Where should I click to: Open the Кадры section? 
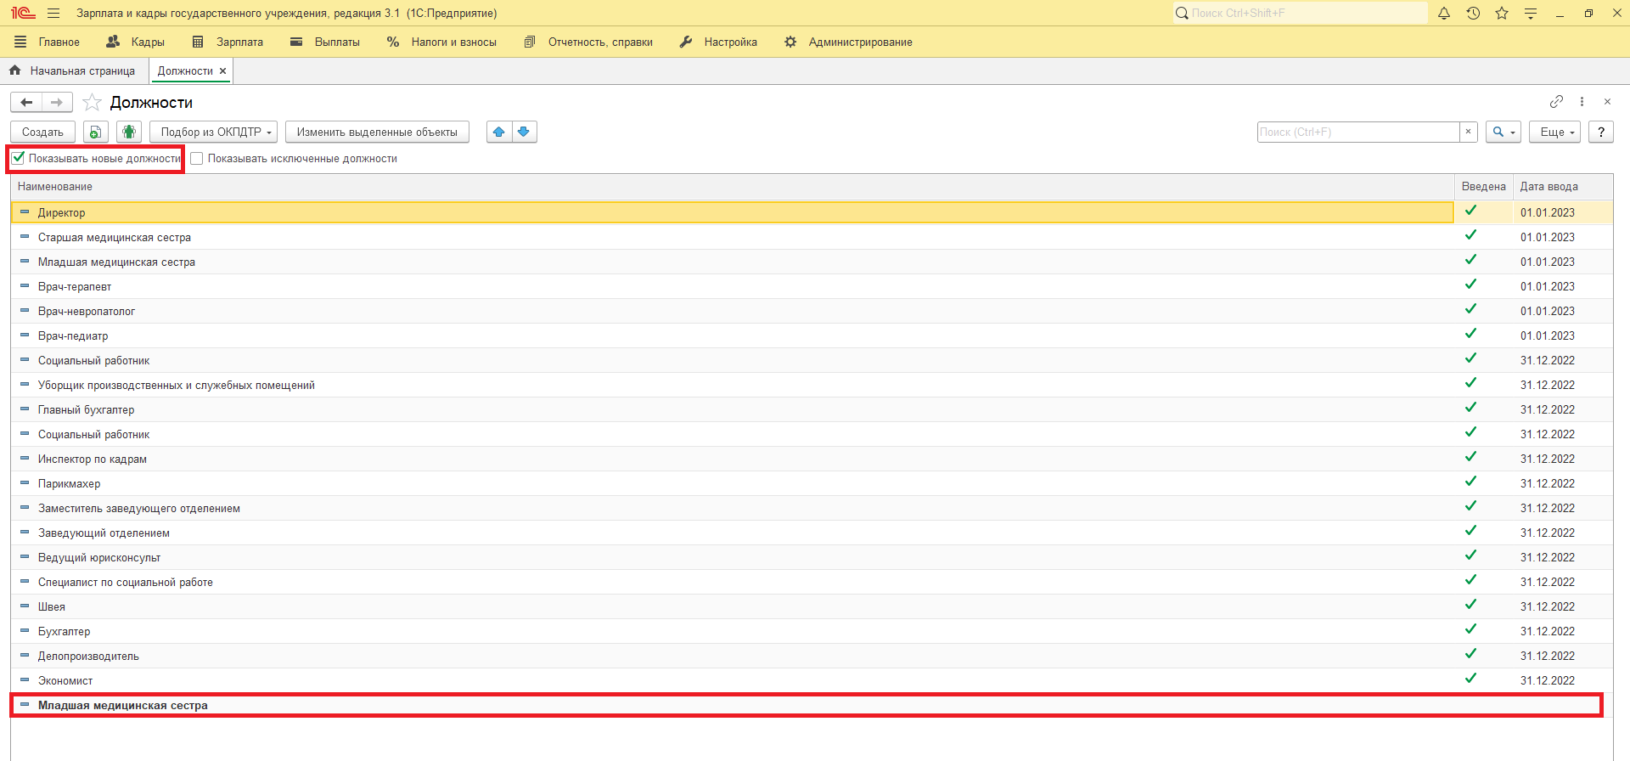[136, 42]
